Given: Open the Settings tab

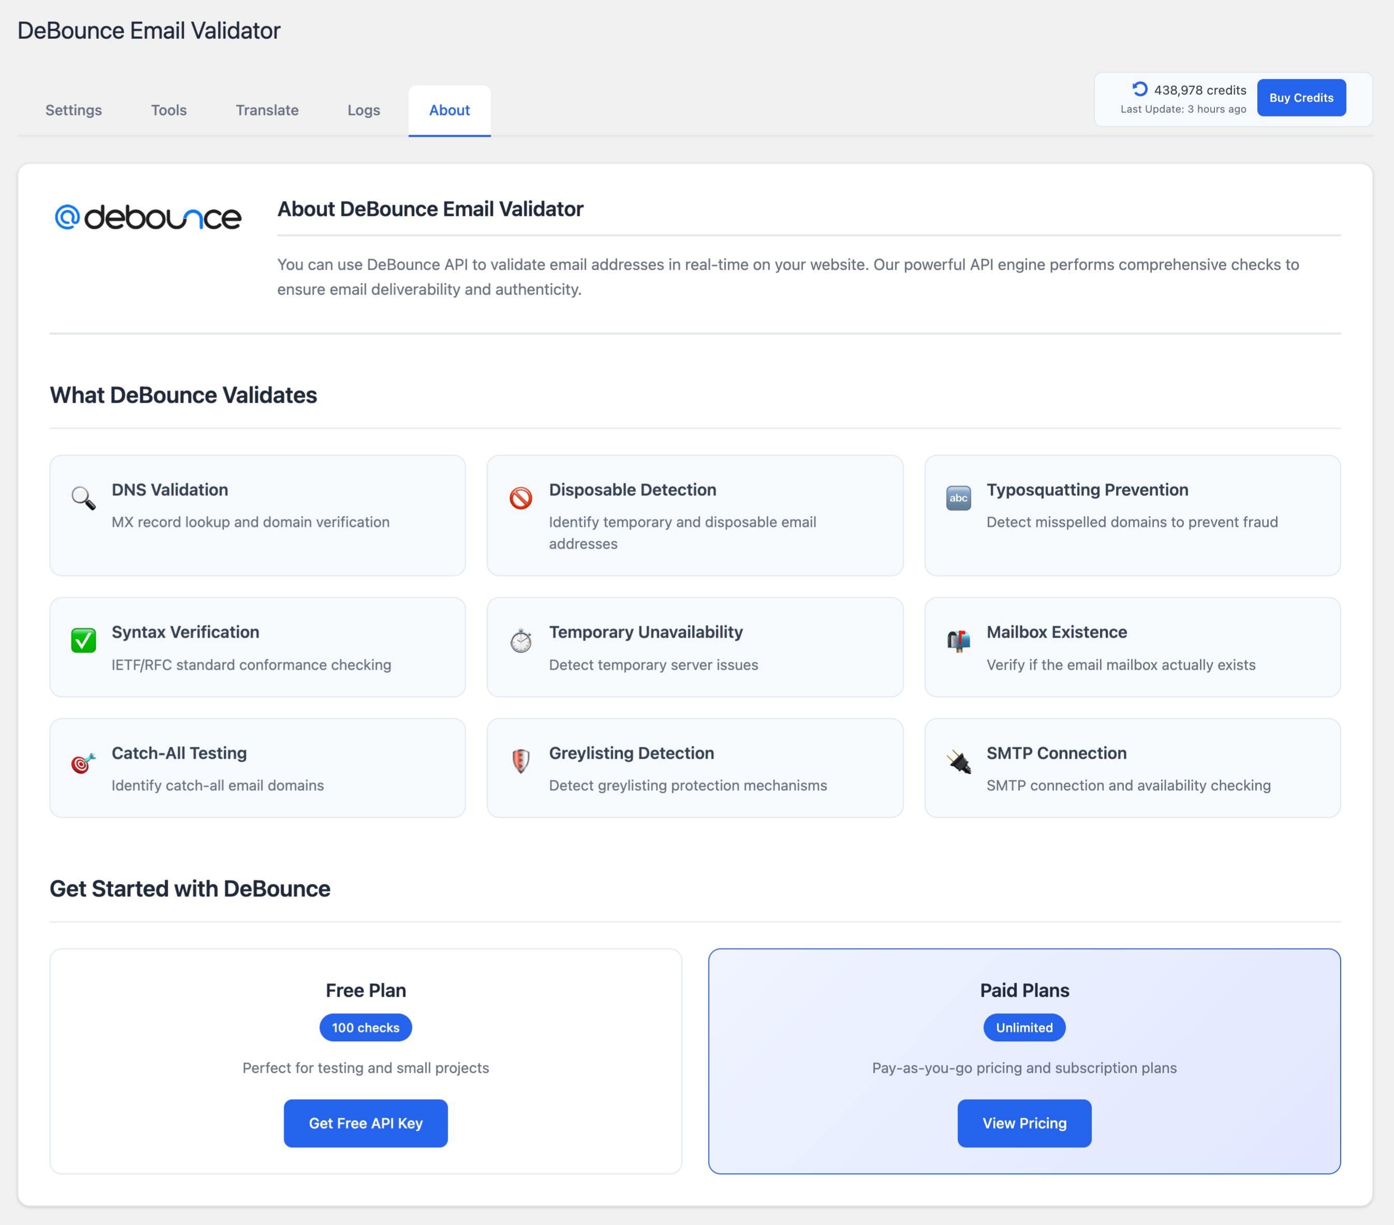Looking at the screenshot, I should coord(74,110).
